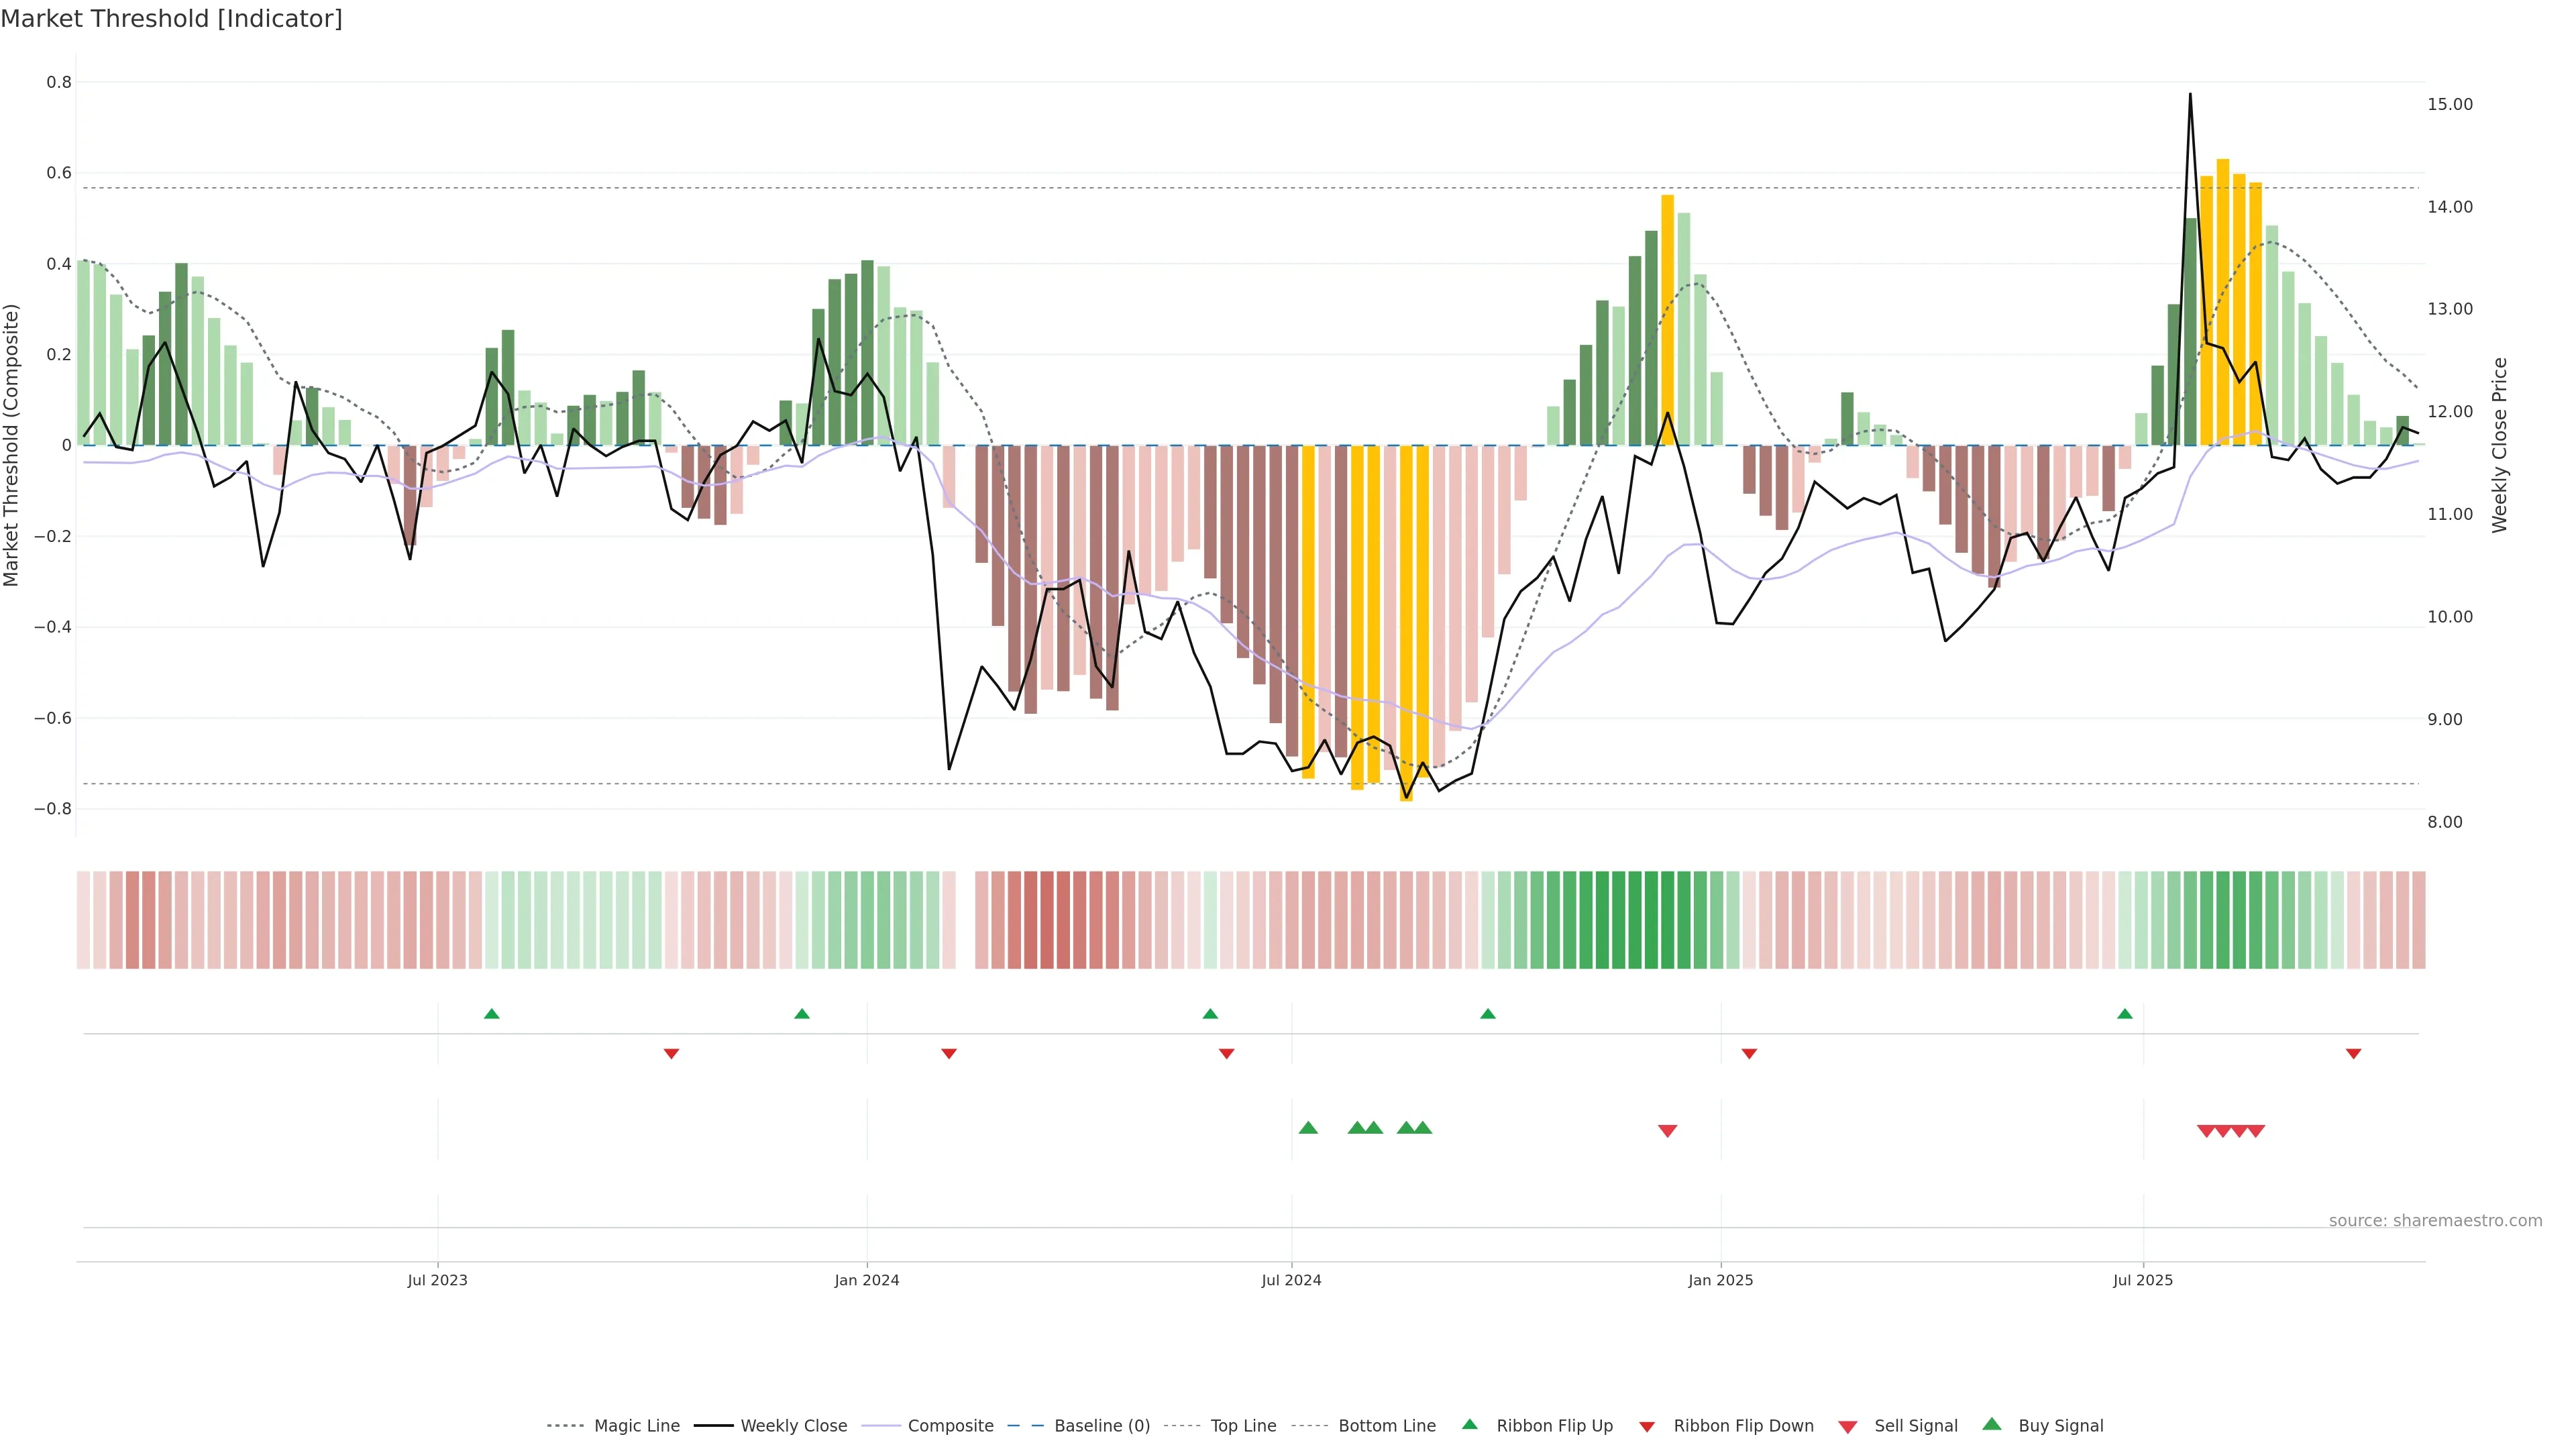Click the Bottom Line legend label
2576x1449 pixels.
[1386, 1425]
